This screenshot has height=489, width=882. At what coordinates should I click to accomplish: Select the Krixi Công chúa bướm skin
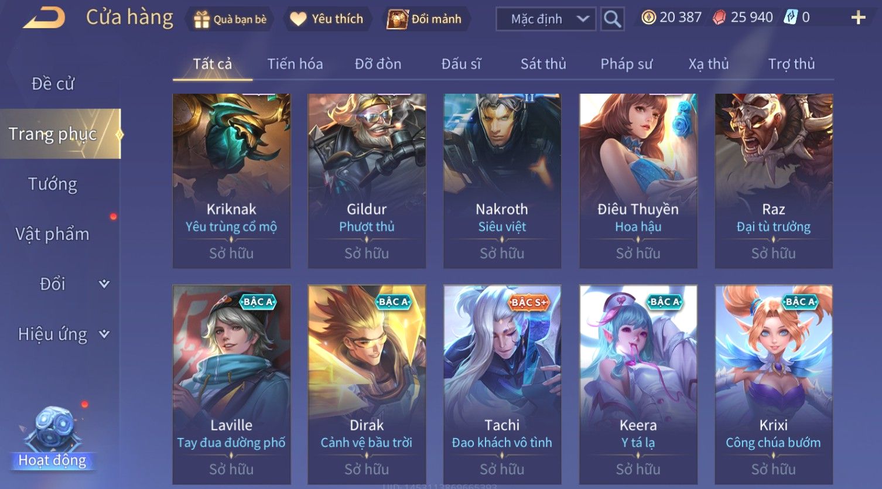click(x=773, y=384)
